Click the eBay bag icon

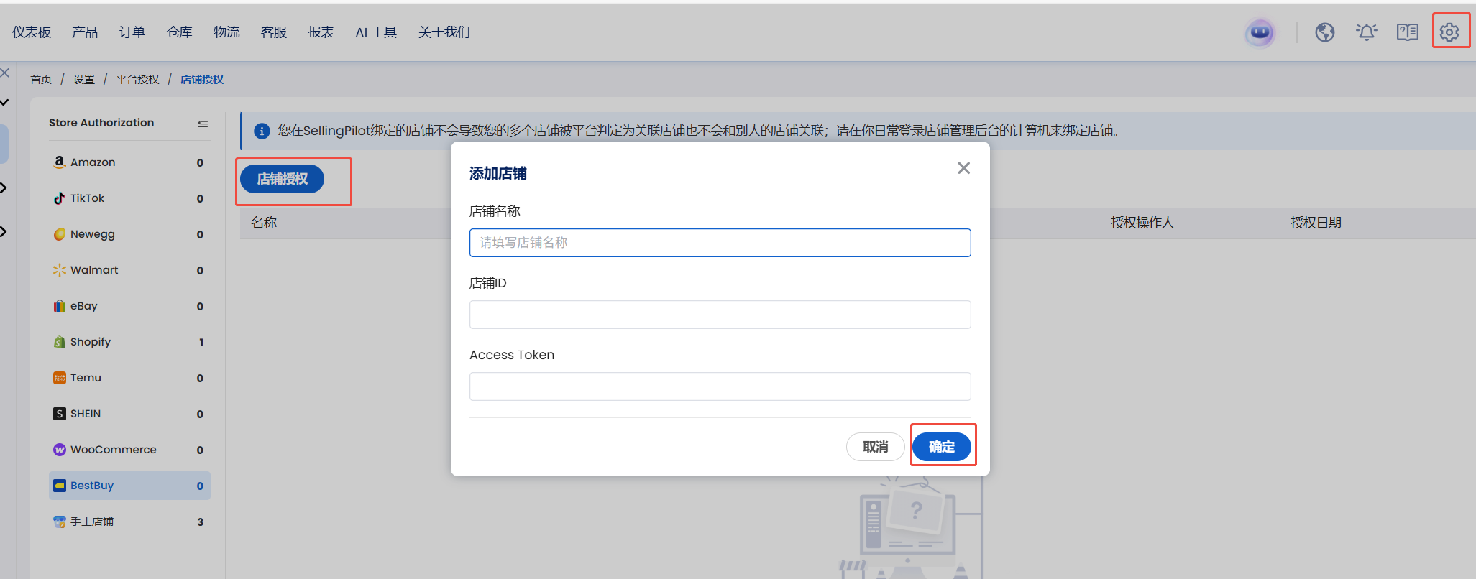[x=60, y=306]
